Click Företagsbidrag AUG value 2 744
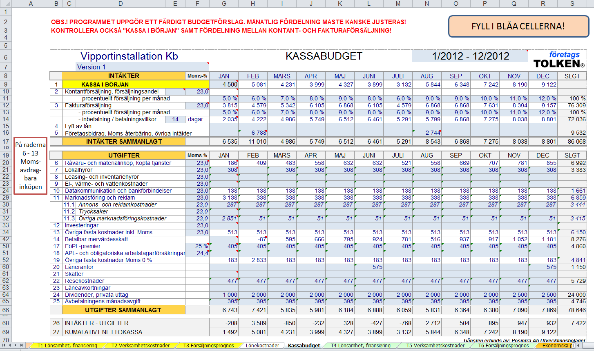This screenshot has width=594, height=351. 427,133
